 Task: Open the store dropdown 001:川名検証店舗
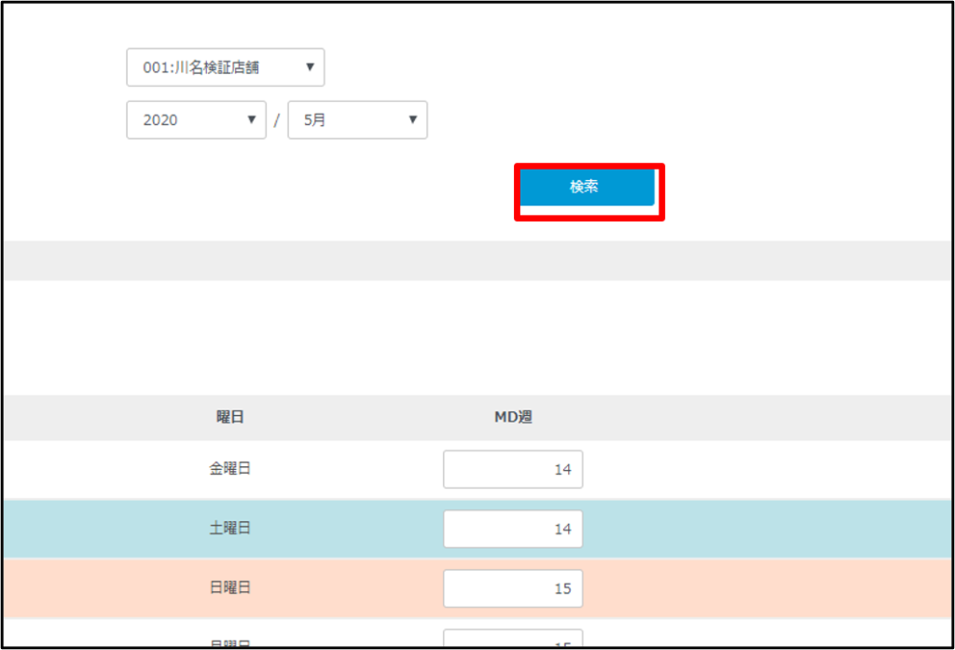226,67
